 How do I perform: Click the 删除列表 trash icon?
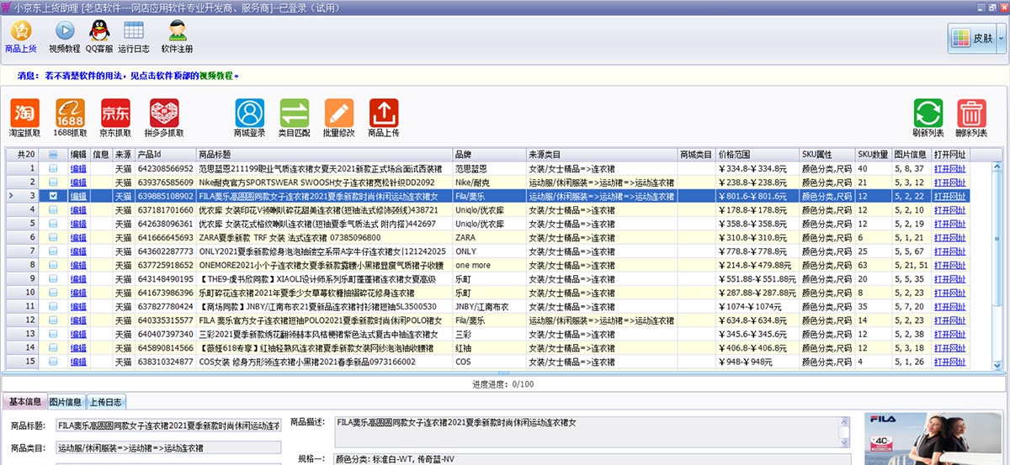pos(971,113)
